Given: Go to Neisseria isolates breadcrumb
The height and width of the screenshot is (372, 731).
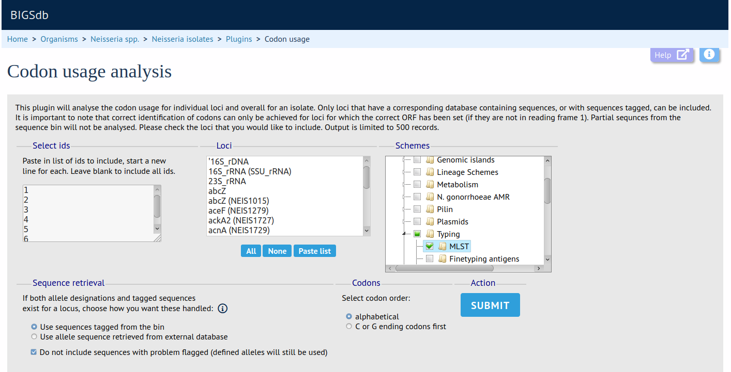Looking at the screenshot, I should coord(182,39).
